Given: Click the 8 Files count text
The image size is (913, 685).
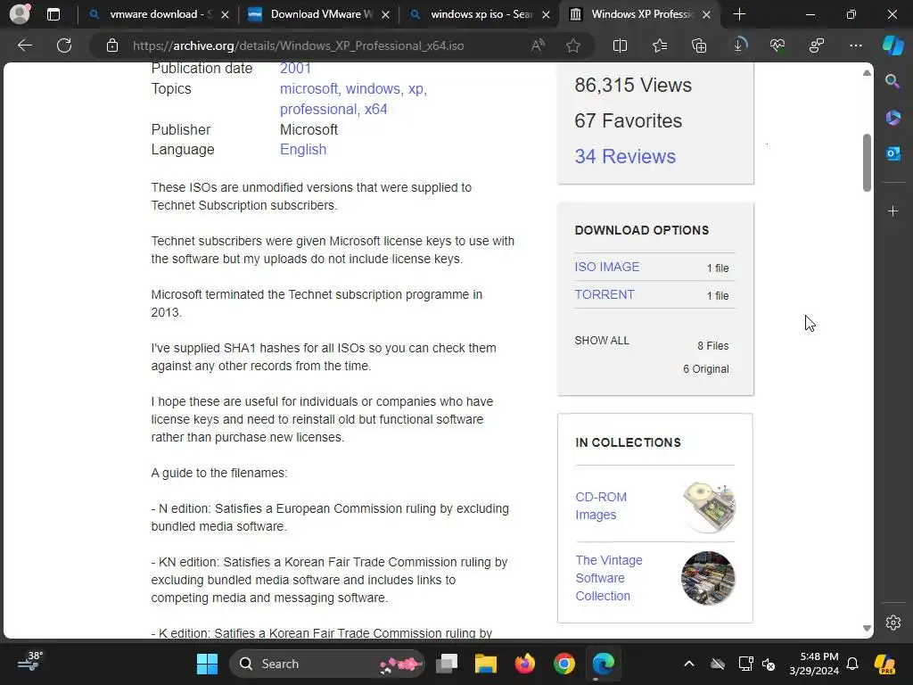Looking at the screenshot, I should click(712, 346).
